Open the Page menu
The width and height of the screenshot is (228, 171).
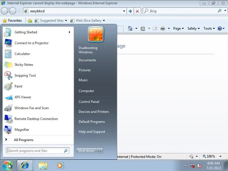[x=178, y=28]
